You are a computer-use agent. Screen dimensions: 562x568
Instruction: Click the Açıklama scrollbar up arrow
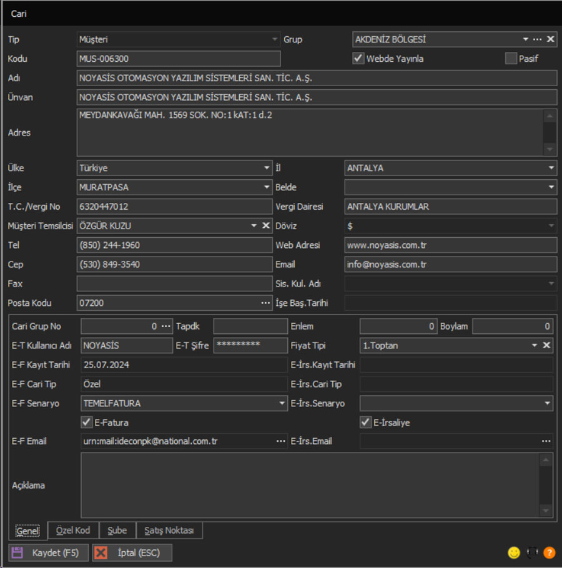click(x=546, y=460)
